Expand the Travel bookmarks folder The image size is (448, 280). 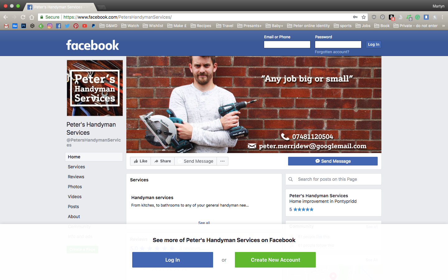coord(225,26)
